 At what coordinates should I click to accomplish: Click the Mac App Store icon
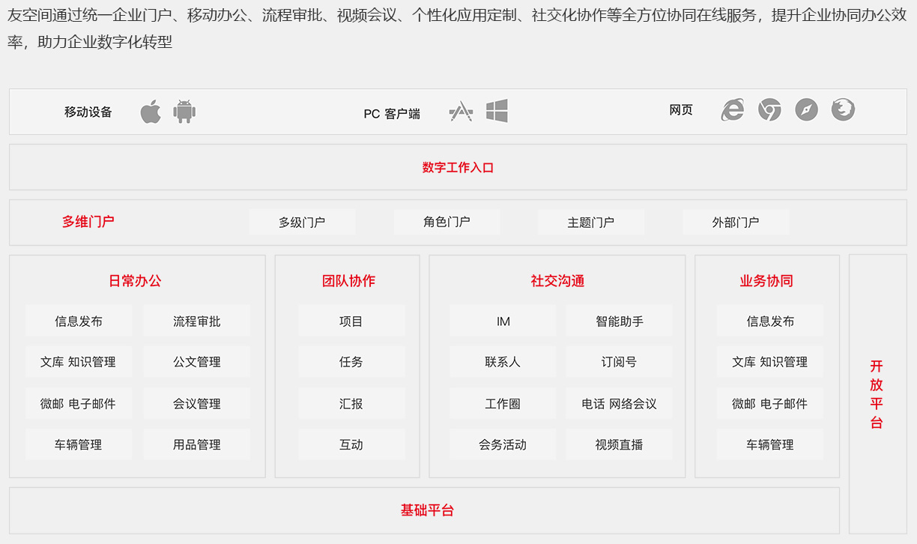(461, 112)
